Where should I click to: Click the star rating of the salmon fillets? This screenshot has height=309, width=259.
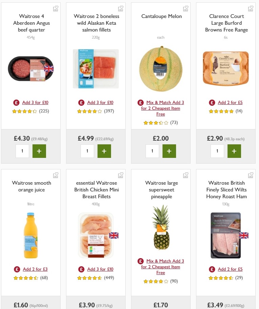click(x=89, y=111)
